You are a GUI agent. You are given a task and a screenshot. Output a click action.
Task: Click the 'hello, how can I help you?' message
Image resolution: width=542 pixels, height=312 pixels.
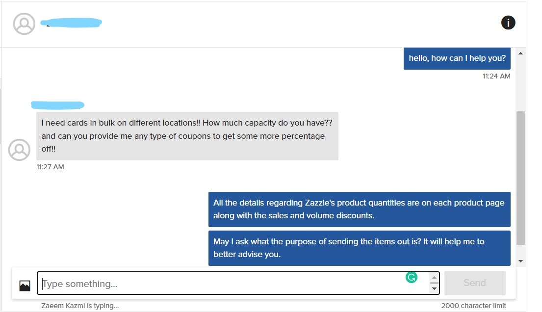coord(457,58)
